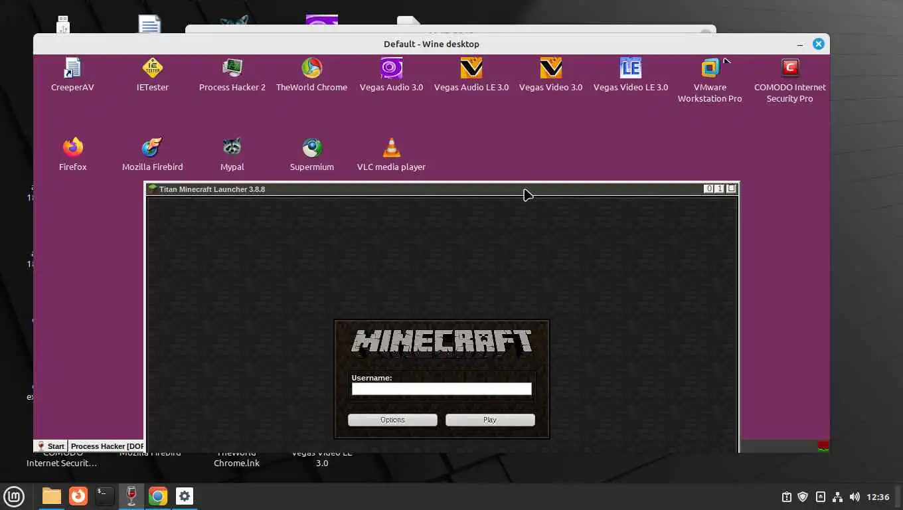This screenshot has height=510, width=903.
Task: Select the Supermium browser icon
Action: [312, 147]
